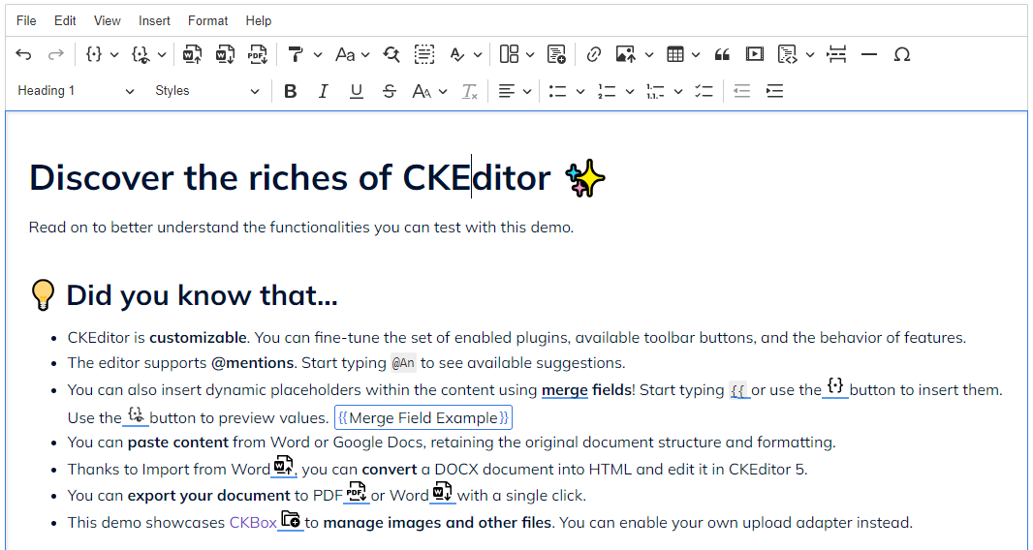Screen dimensions: 1033x550
Task: Click the @An mention code snippet
Action: (x=403, y=363)
